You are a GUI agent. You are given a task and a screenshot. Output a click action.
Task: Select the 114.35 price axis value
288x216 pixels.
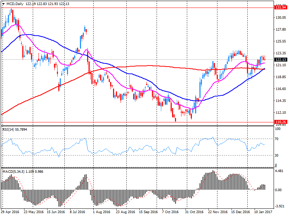tap(281, 101)
